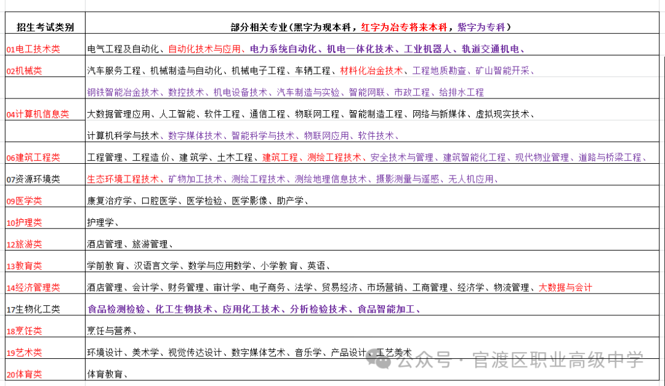Click the '14经济管理类' category cell
This screenshot has width=665, height=386.
(45, 283)
